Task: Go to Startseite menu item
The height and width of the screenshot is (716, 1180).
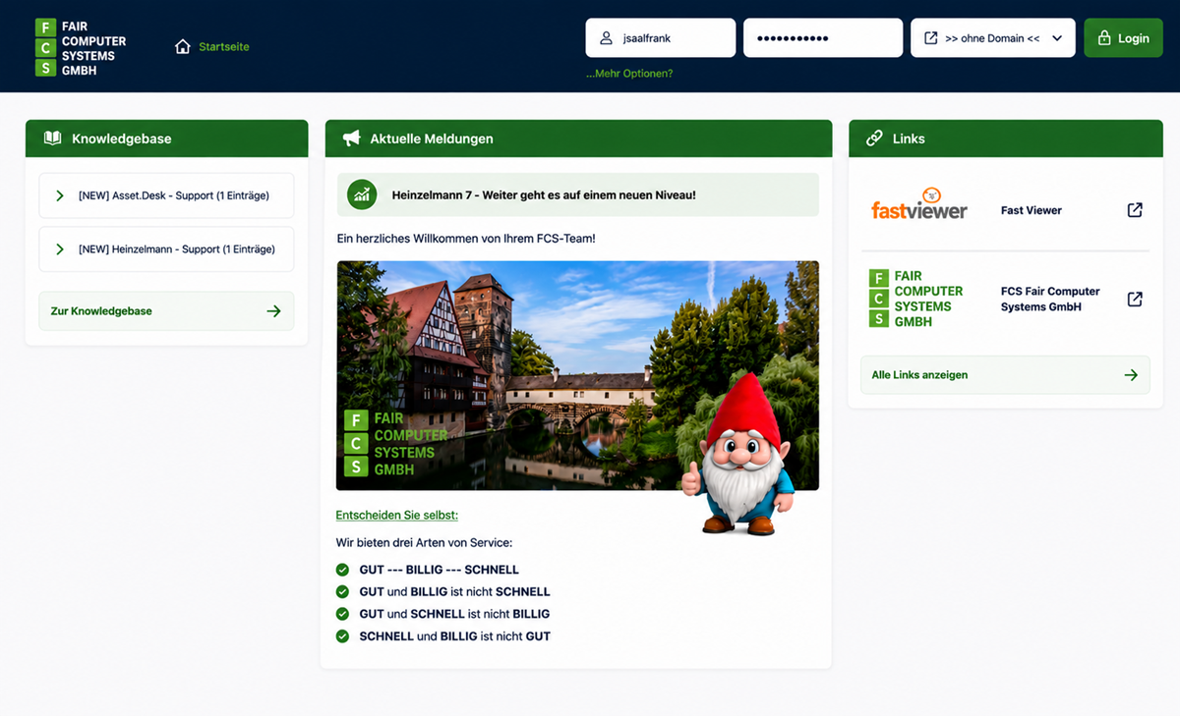Action: click(x=224, y=46)
